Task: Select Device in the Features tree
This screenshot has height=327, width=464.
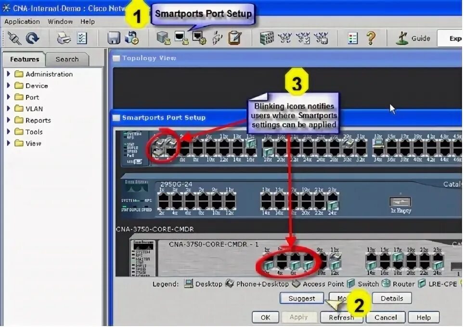Action: point(37,86)
